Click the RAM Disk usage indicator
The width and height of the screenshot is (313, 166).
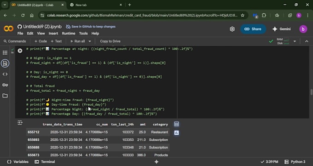coord(283,41)
